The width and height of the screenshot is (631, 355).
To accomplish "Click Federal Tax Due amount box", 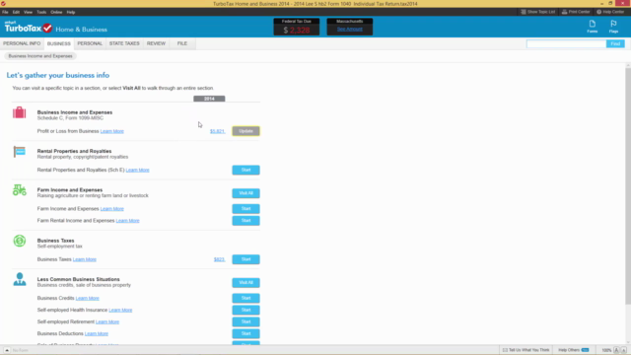I will (297, 27).
